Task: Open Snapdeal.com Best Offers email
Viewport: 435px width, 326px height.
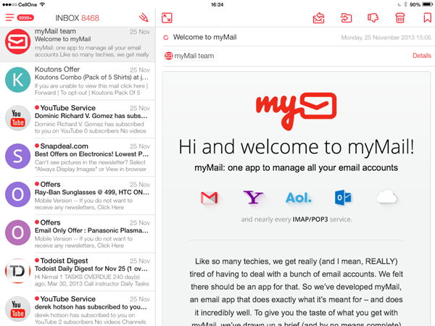Action: click(x=78, y=157)
